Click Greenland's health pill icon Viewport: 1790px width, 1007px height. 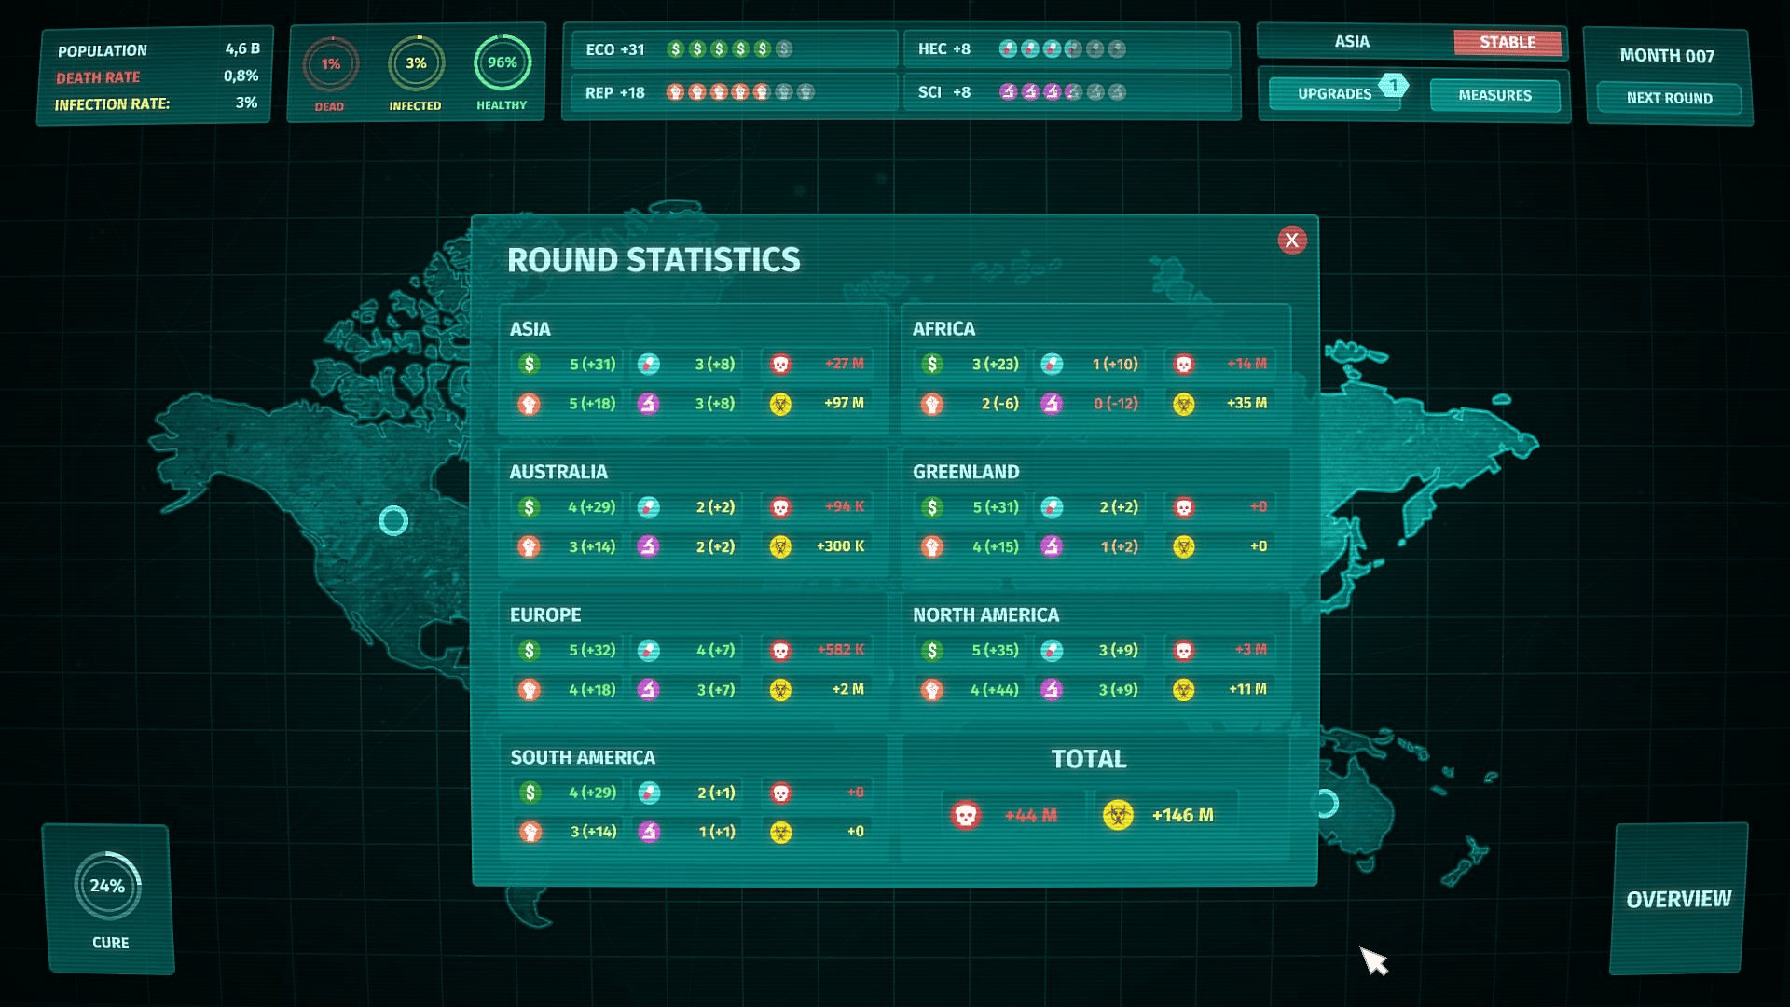tap(1052, 507)
